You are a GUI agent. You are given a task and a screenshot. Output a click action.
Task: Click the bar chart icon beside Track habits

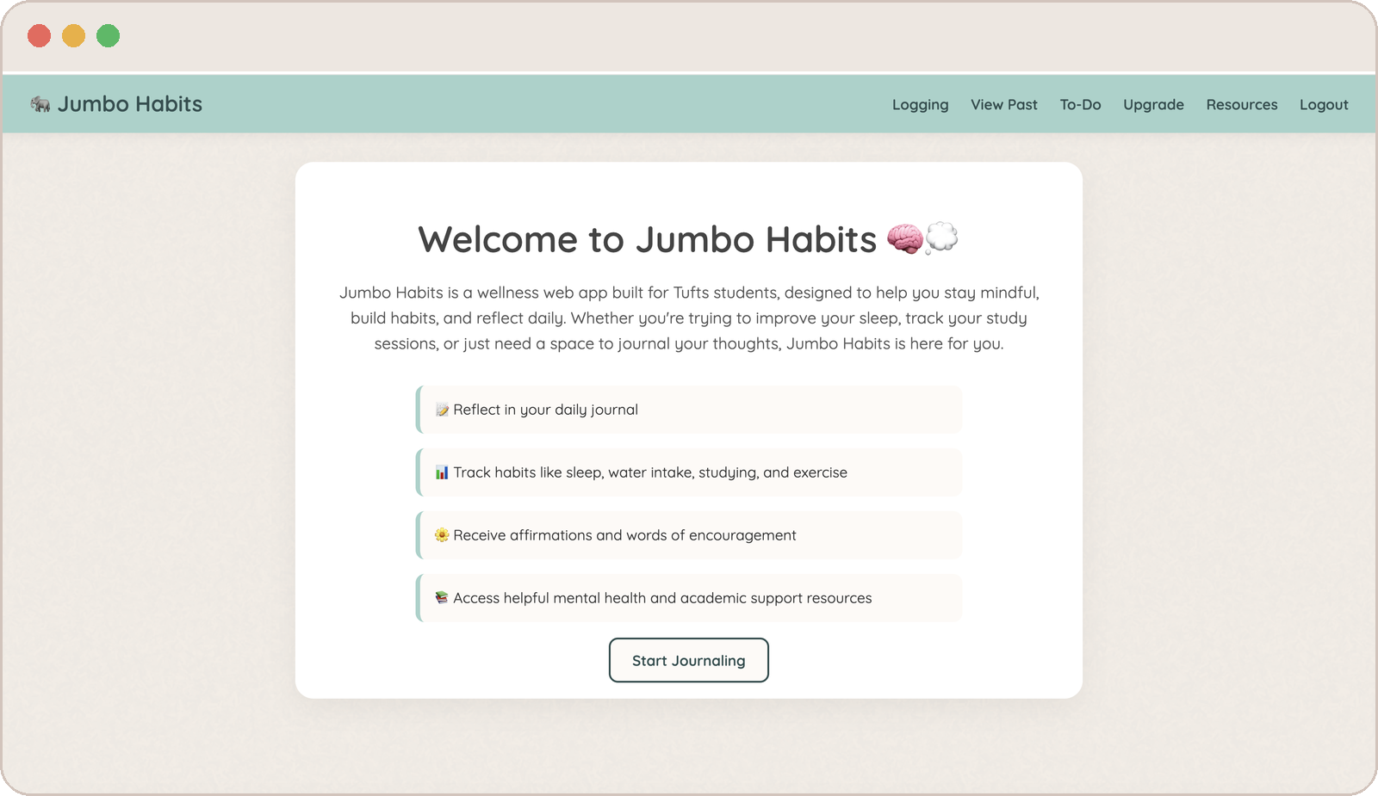coord(442,472)
